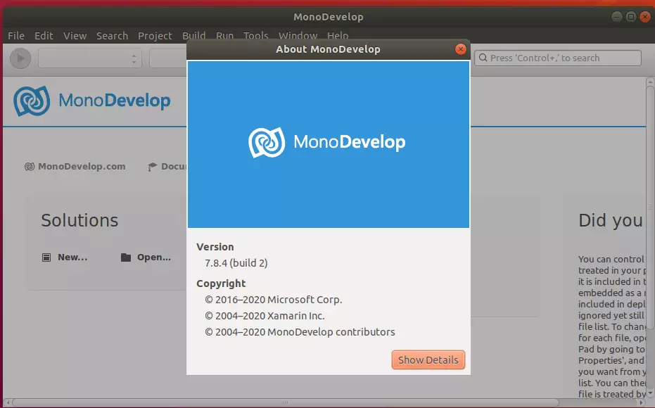Image resolution: width=655 pixels, height=408 pixels.
Task: Open the Project menu
Action: (x=155, y=35)
